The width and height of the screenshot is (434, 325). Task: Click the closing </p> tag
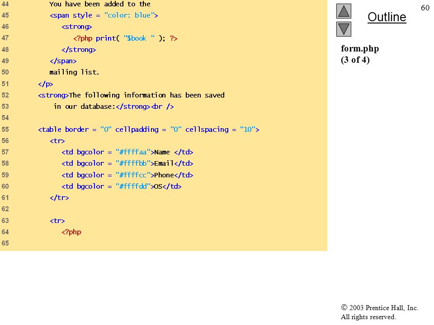[x=45, y=84]
